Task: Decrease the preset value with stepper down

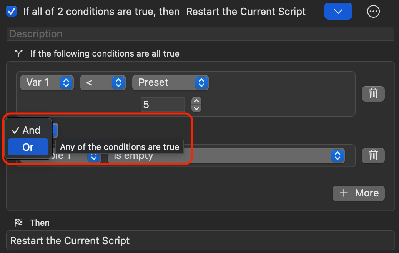Action: click(x=196, y=108)
